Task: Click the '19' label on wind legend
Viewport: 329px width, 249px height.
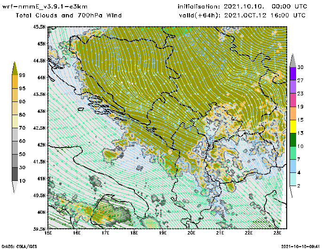Action: (300, 107)
